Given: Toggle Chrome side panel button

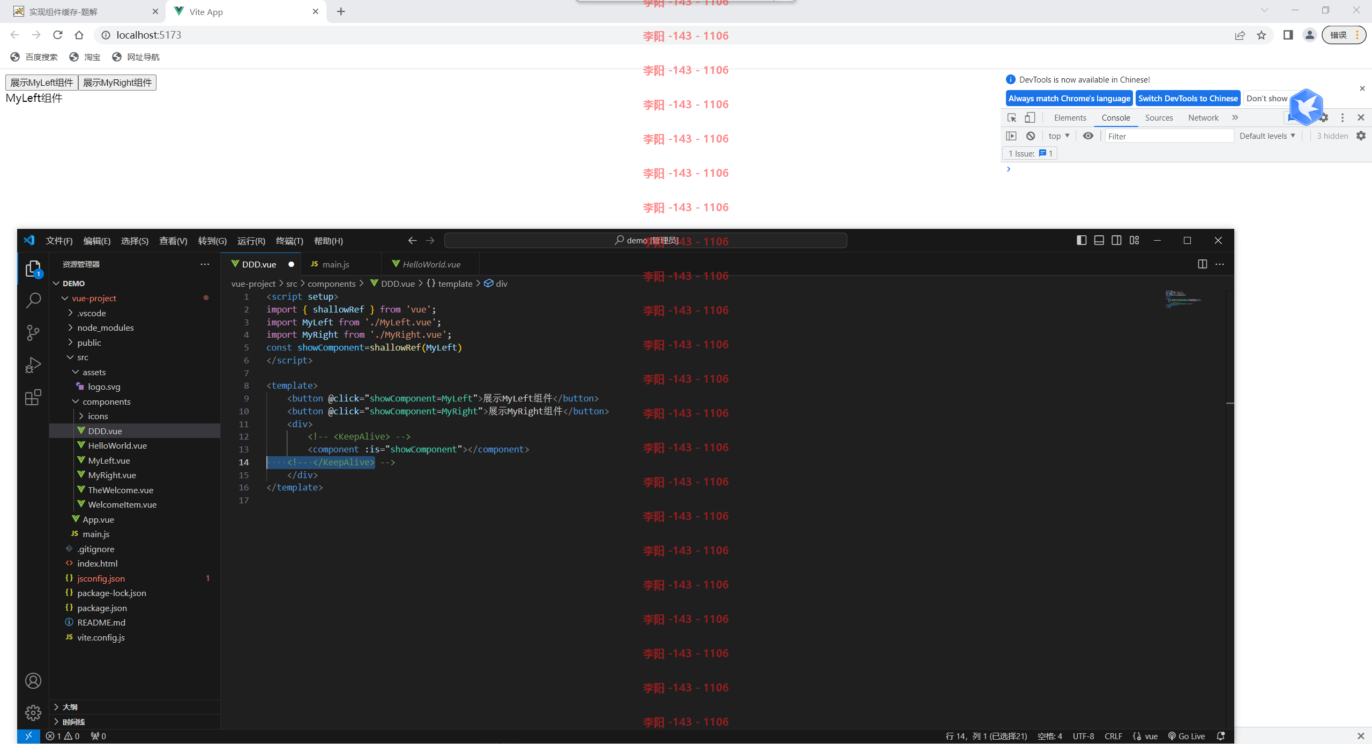Looking at the screenshot, I should pyautogui.click(x=1288, y=35).
